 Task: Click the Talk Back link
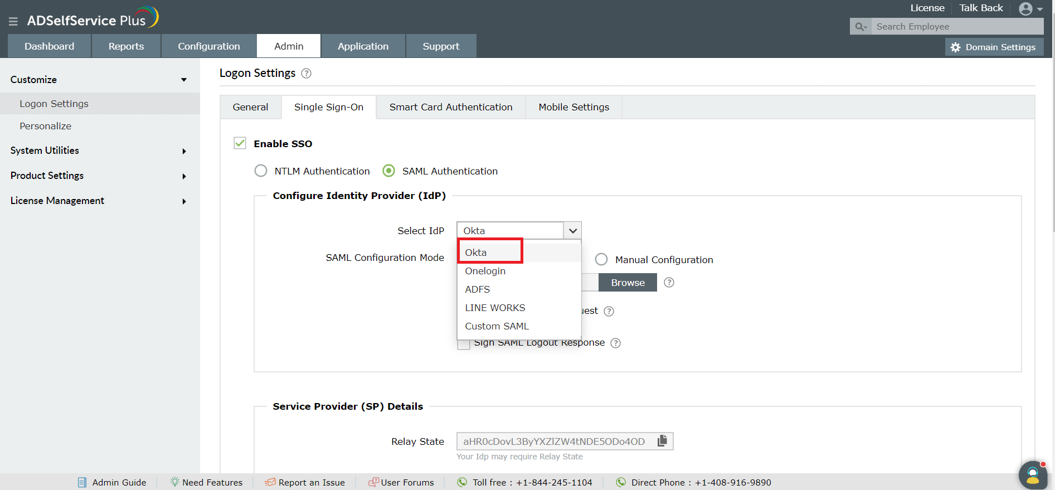(x=981, y=8)
